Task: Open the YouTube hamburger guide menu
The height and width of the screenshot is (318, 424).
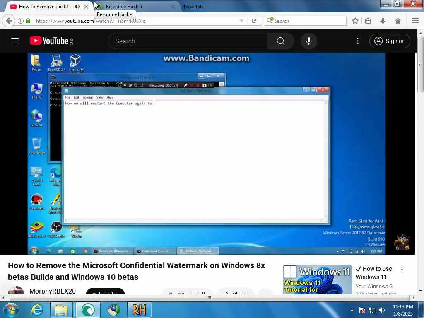Action: (15, 41)
